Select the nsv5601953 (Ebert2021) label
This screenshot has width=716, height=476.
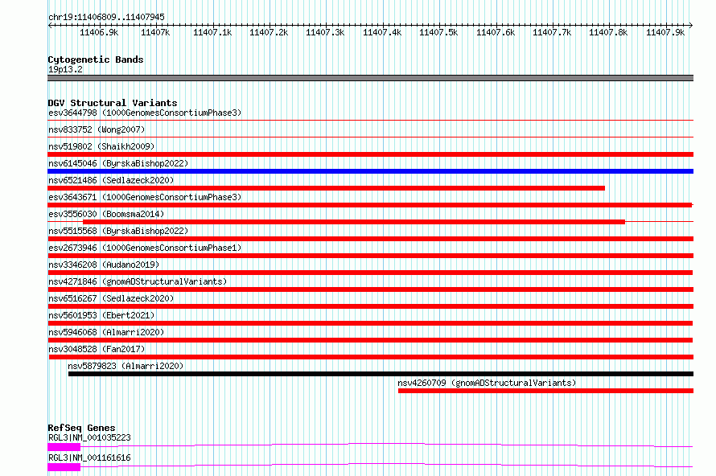coord(101,315)
